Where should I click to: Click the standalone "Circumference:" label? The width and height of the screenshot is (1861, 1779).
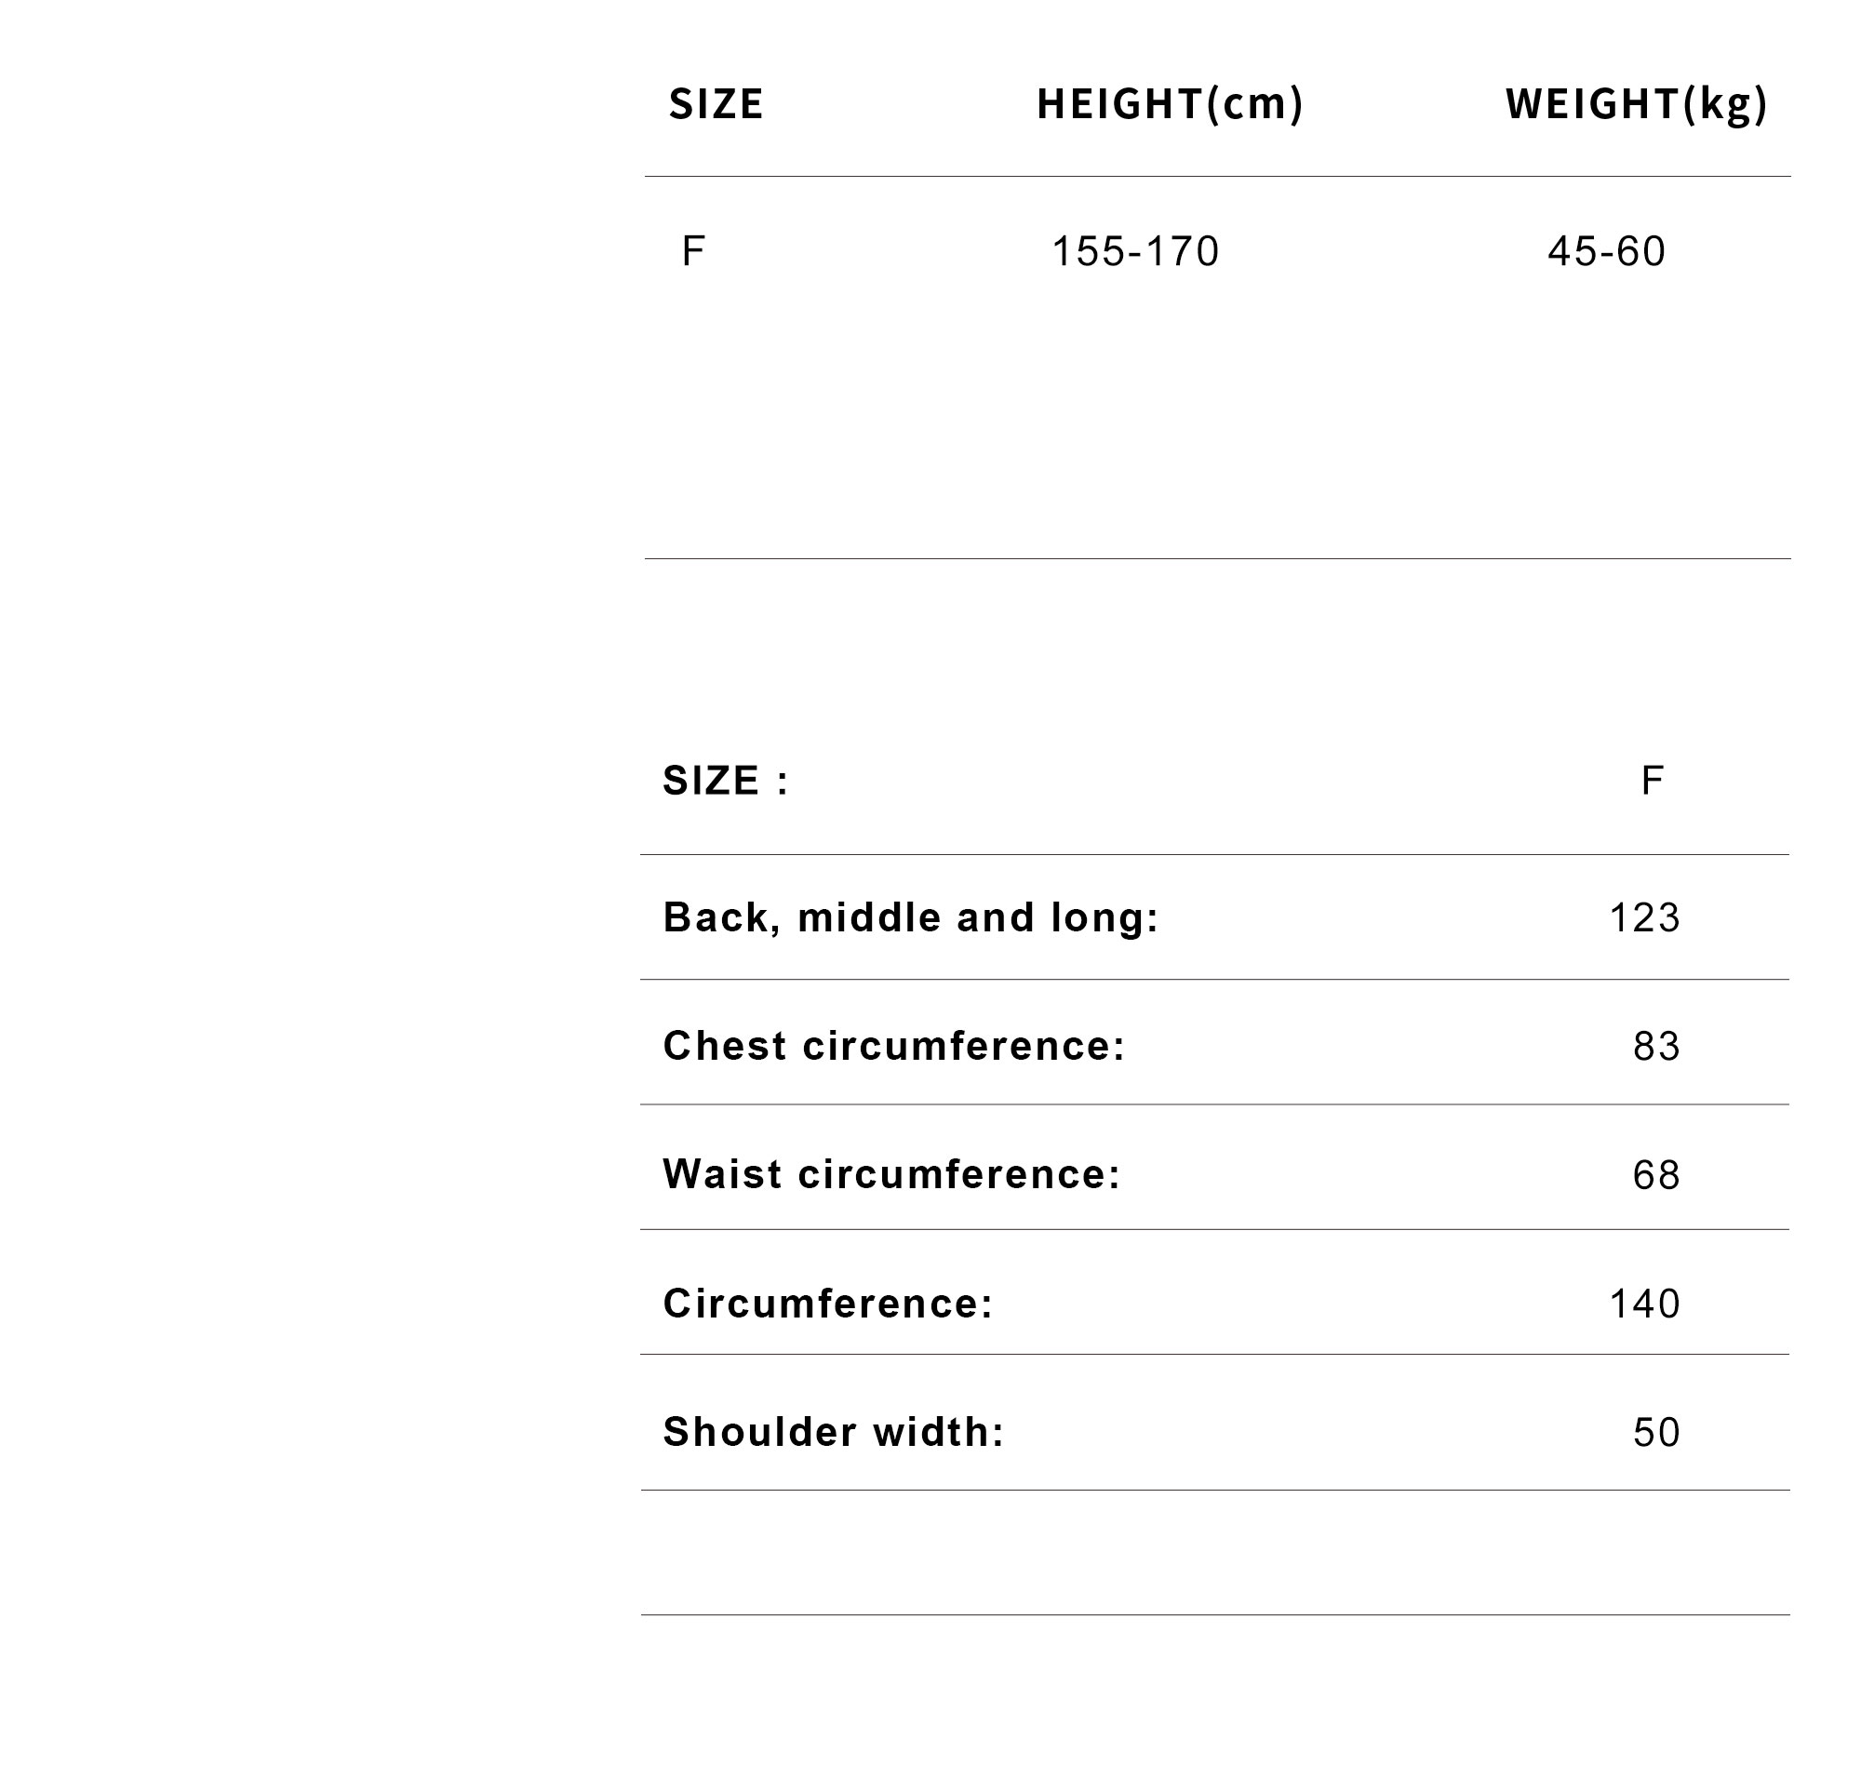pos(828,1303)
